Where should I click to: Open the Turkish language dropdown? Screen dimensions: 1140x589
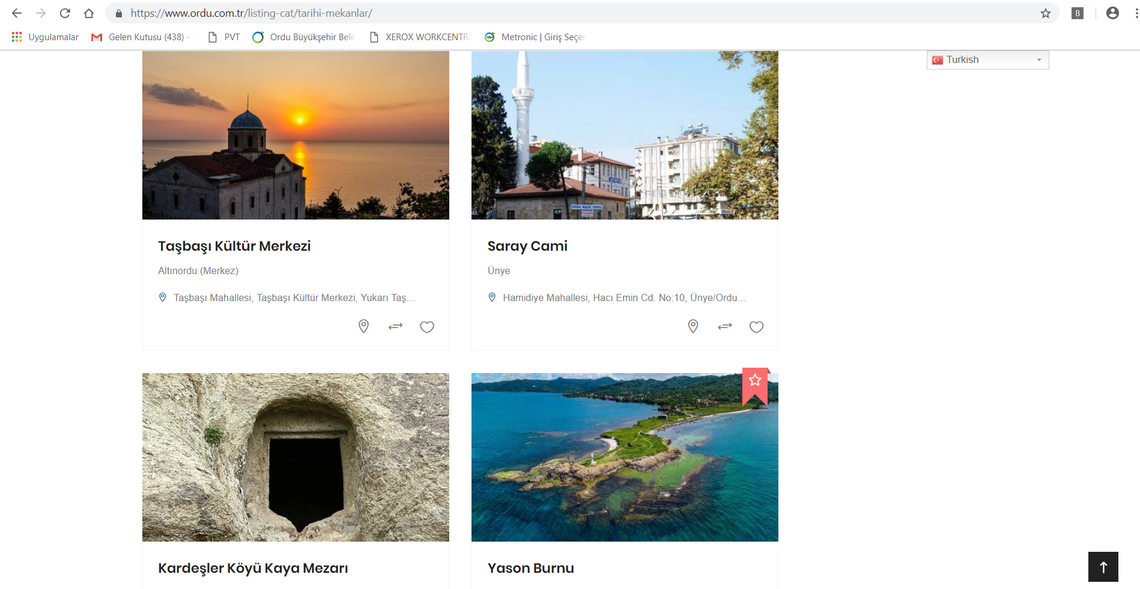(987, 60)
